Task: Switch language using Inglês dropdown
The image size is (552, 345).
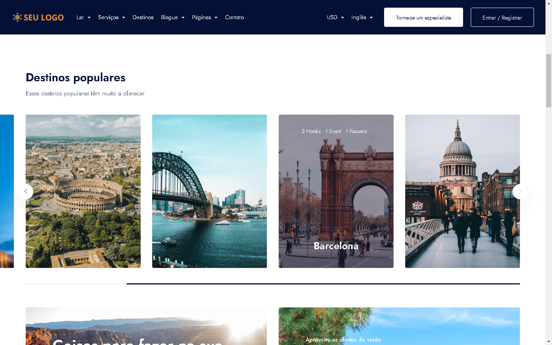Action: pos(362,17)
